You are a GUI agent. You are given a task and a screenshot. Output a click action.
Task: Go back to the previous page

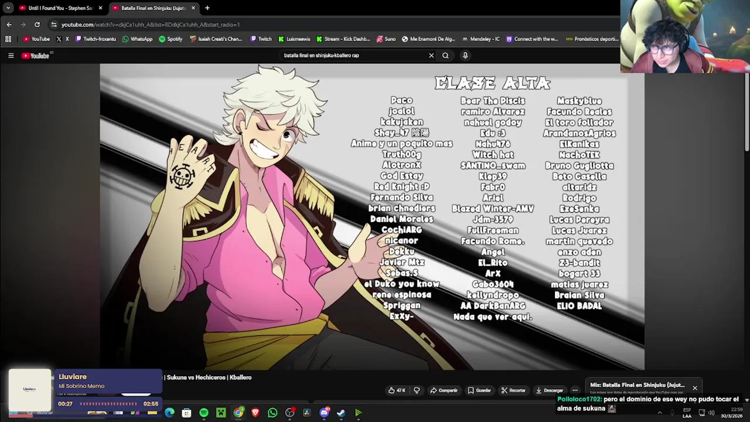point(9,25)
